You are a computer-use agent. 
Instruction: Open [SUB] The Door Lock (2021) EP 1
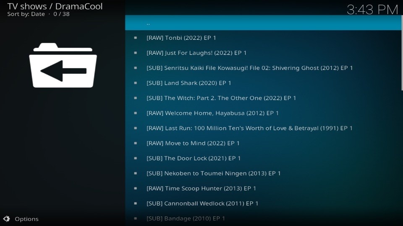pos(263,158)
